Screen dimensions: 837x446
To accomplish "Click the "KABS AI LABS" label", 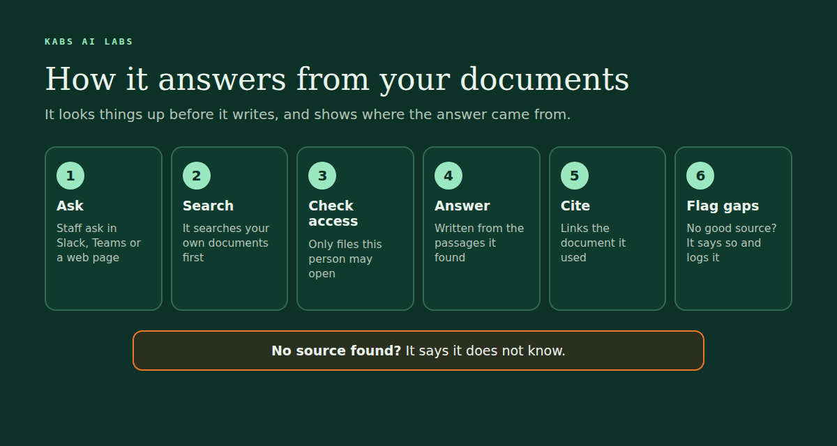I will [89, 42].
